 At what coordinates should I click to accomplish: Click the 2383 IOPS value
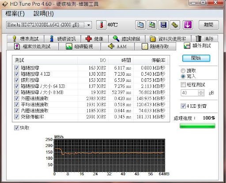pos(96,99)
